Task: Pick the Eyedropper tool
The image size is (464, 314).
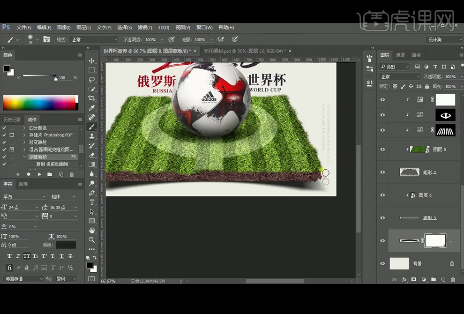Action: pyautogui.click(x=92, y=108)
